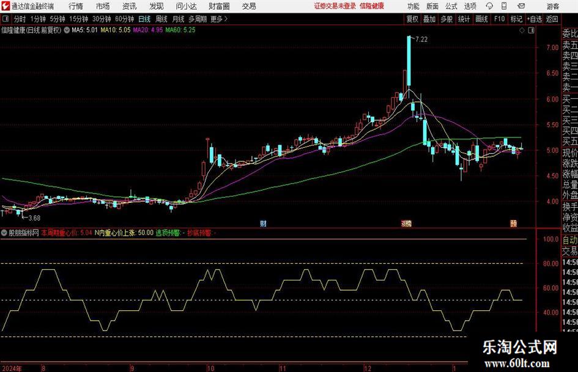
Task: Click N内重心价上涨: 50.00 indicator value
Action: pyautogui.click(x=124, y=233)
